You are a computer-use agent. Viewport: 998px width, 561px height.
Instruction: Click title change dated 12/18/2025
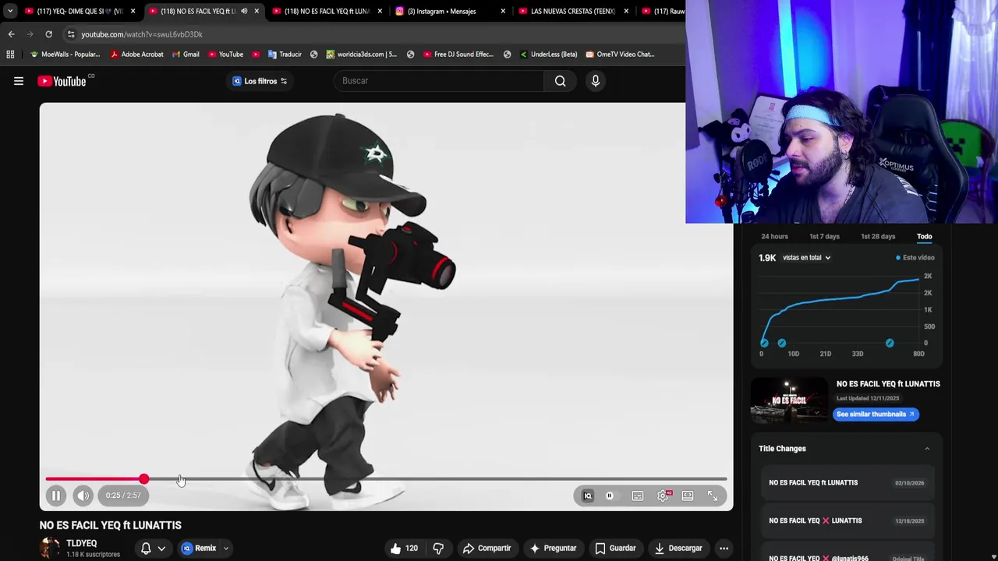(847, 520)
